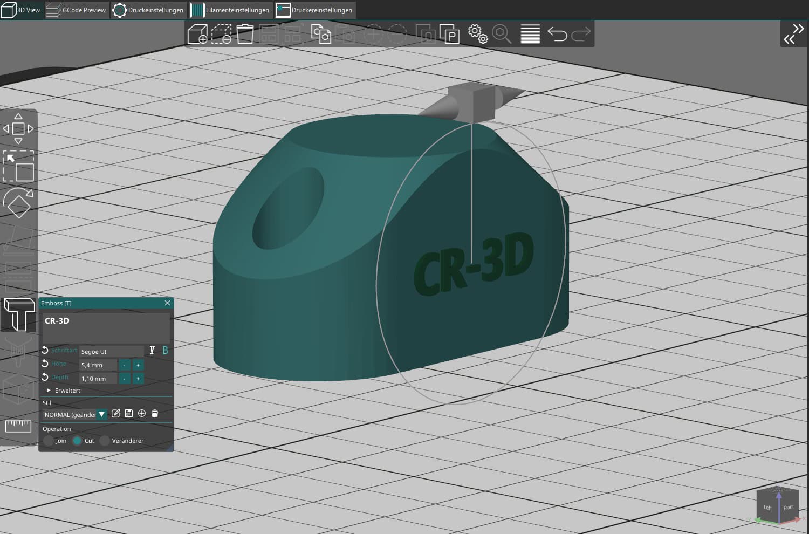The width and height of the screenshot is (809, 534).
Task: Save the current style with floppy icon
Action: 129,413
